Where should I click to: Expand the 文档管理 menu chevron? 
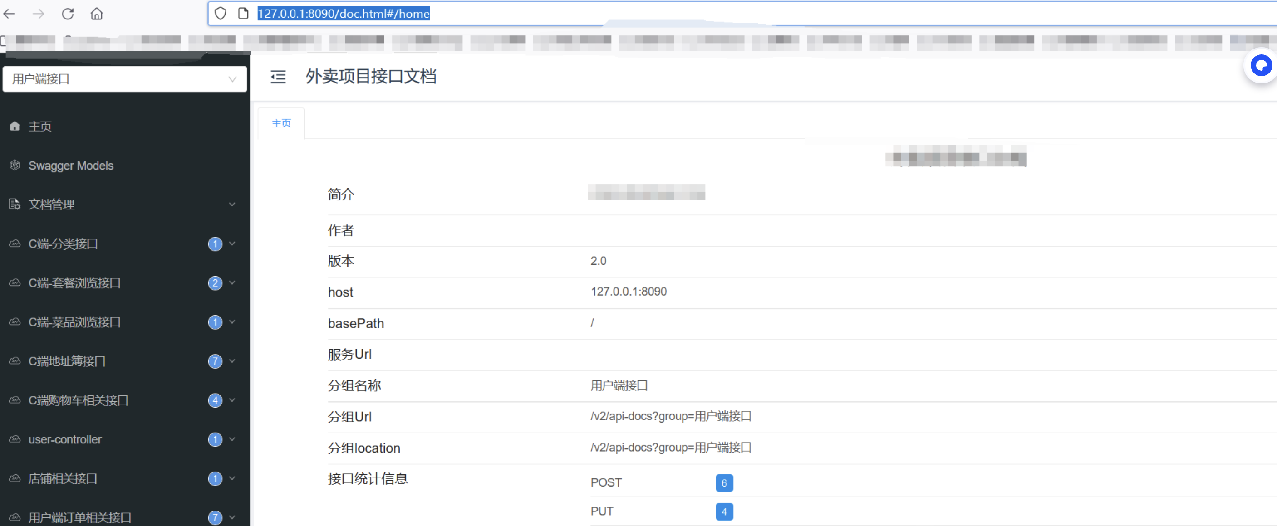[x=232, y=204]
